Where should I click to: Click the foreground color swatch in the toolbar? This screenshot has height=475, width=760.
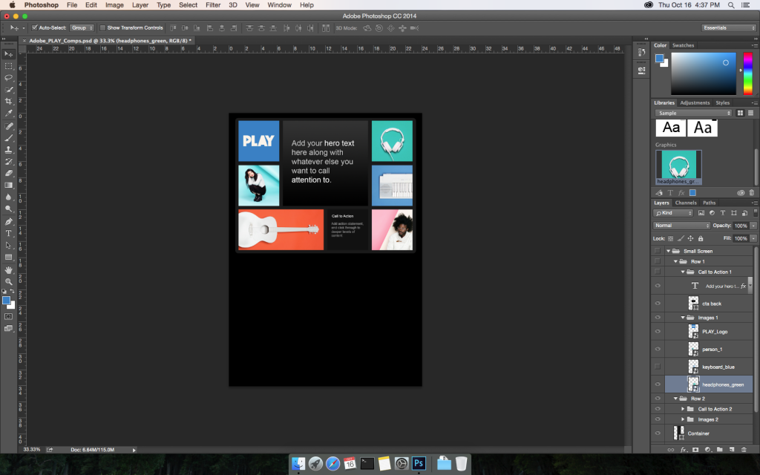(x=7, y=301)
